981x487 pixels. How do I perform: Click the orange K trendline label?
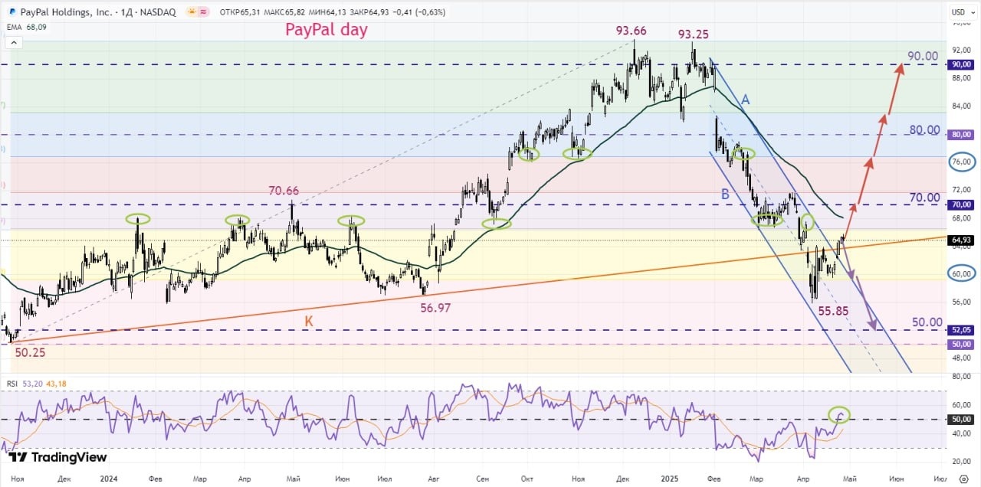309,322
